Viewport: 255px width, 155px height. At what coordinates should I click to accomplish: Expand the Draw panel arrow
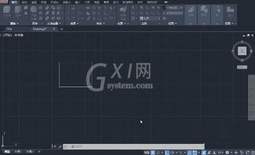point(78,23)
